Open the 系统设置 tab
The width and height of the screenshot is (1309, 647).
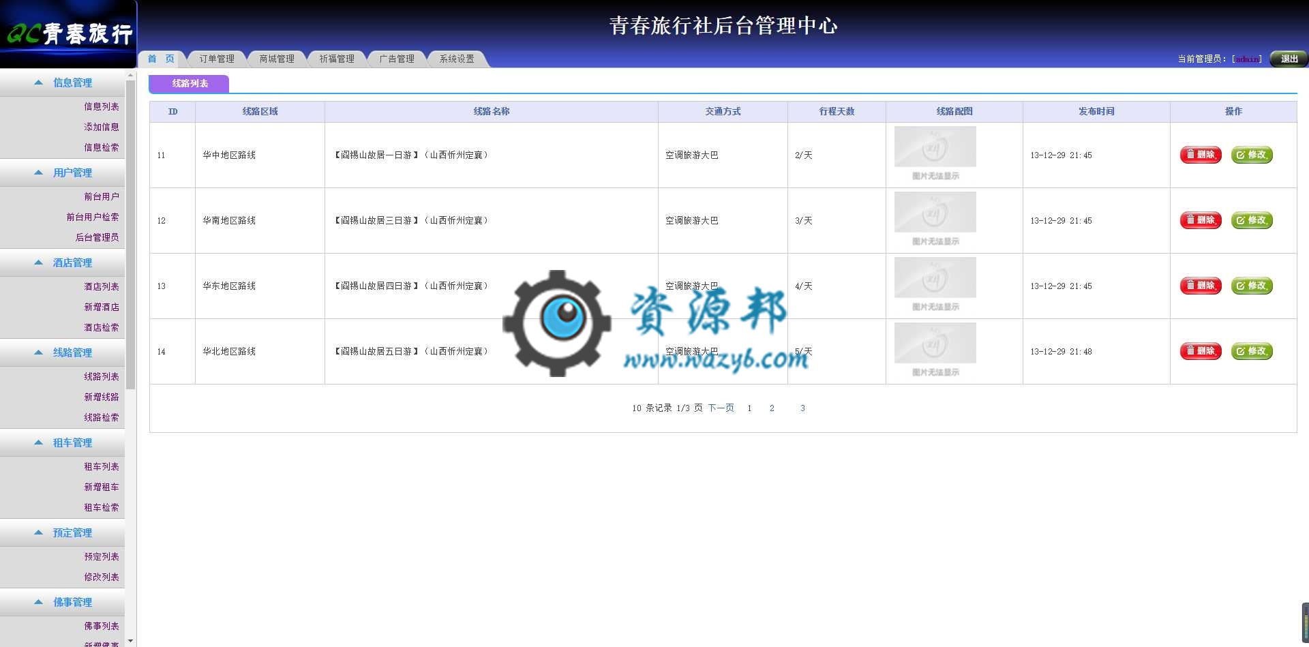457,59
